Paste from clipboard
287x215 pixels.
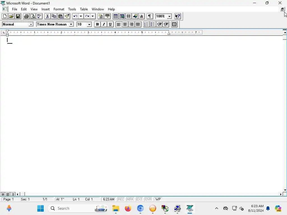[x=61, y=16]
